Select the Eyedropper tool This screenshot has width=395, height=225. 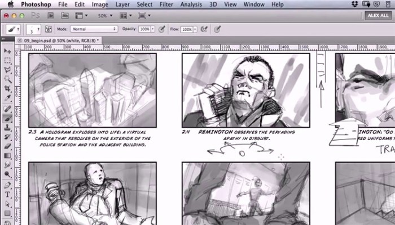(7, 98)
